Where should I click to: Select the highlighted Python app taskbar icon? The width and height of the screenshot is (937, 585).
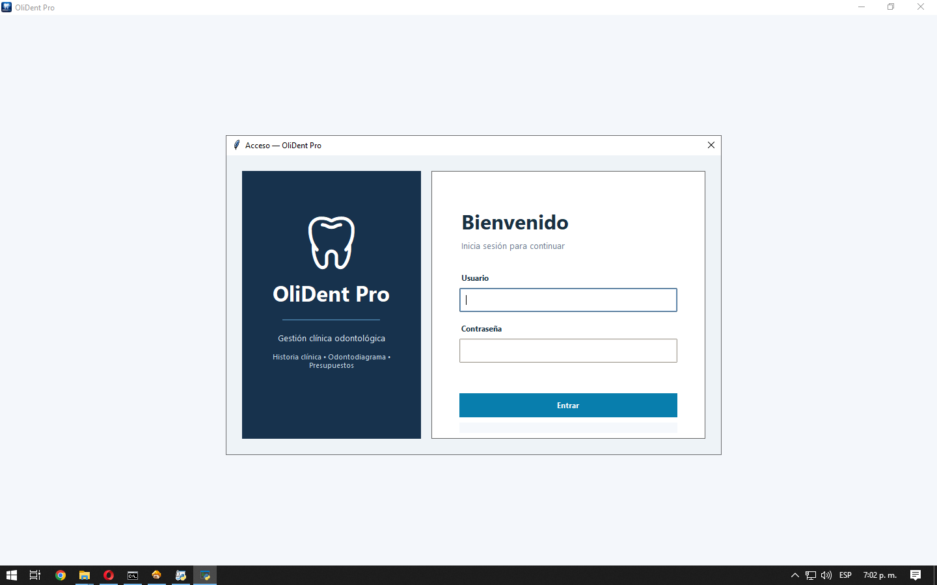205,575
